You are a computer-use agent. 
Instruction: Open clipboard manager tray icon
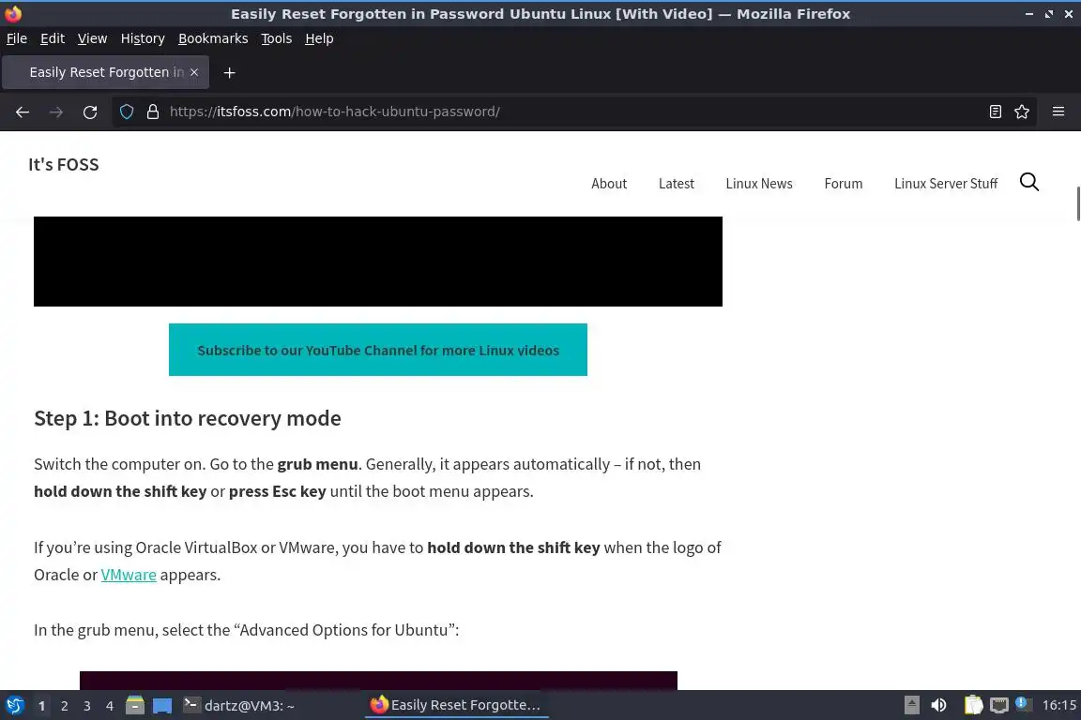click(x=973, y=705)
